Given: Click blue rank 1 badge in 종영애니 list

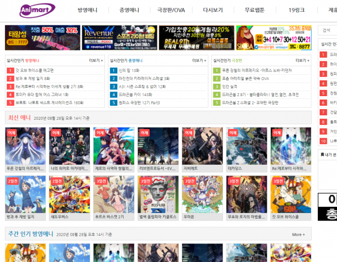Looking at the screenshot, I should (x=113, y=70).
